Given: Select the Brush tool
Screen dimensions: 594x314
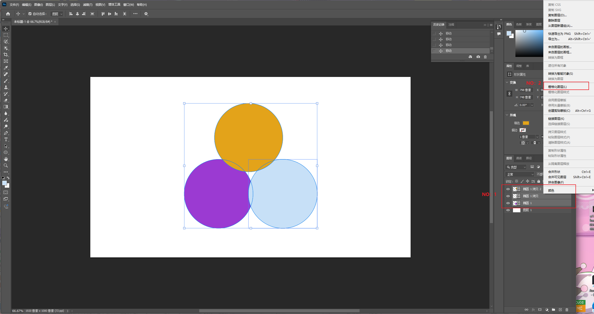Looking at the screenshot, I should point(6,81).
